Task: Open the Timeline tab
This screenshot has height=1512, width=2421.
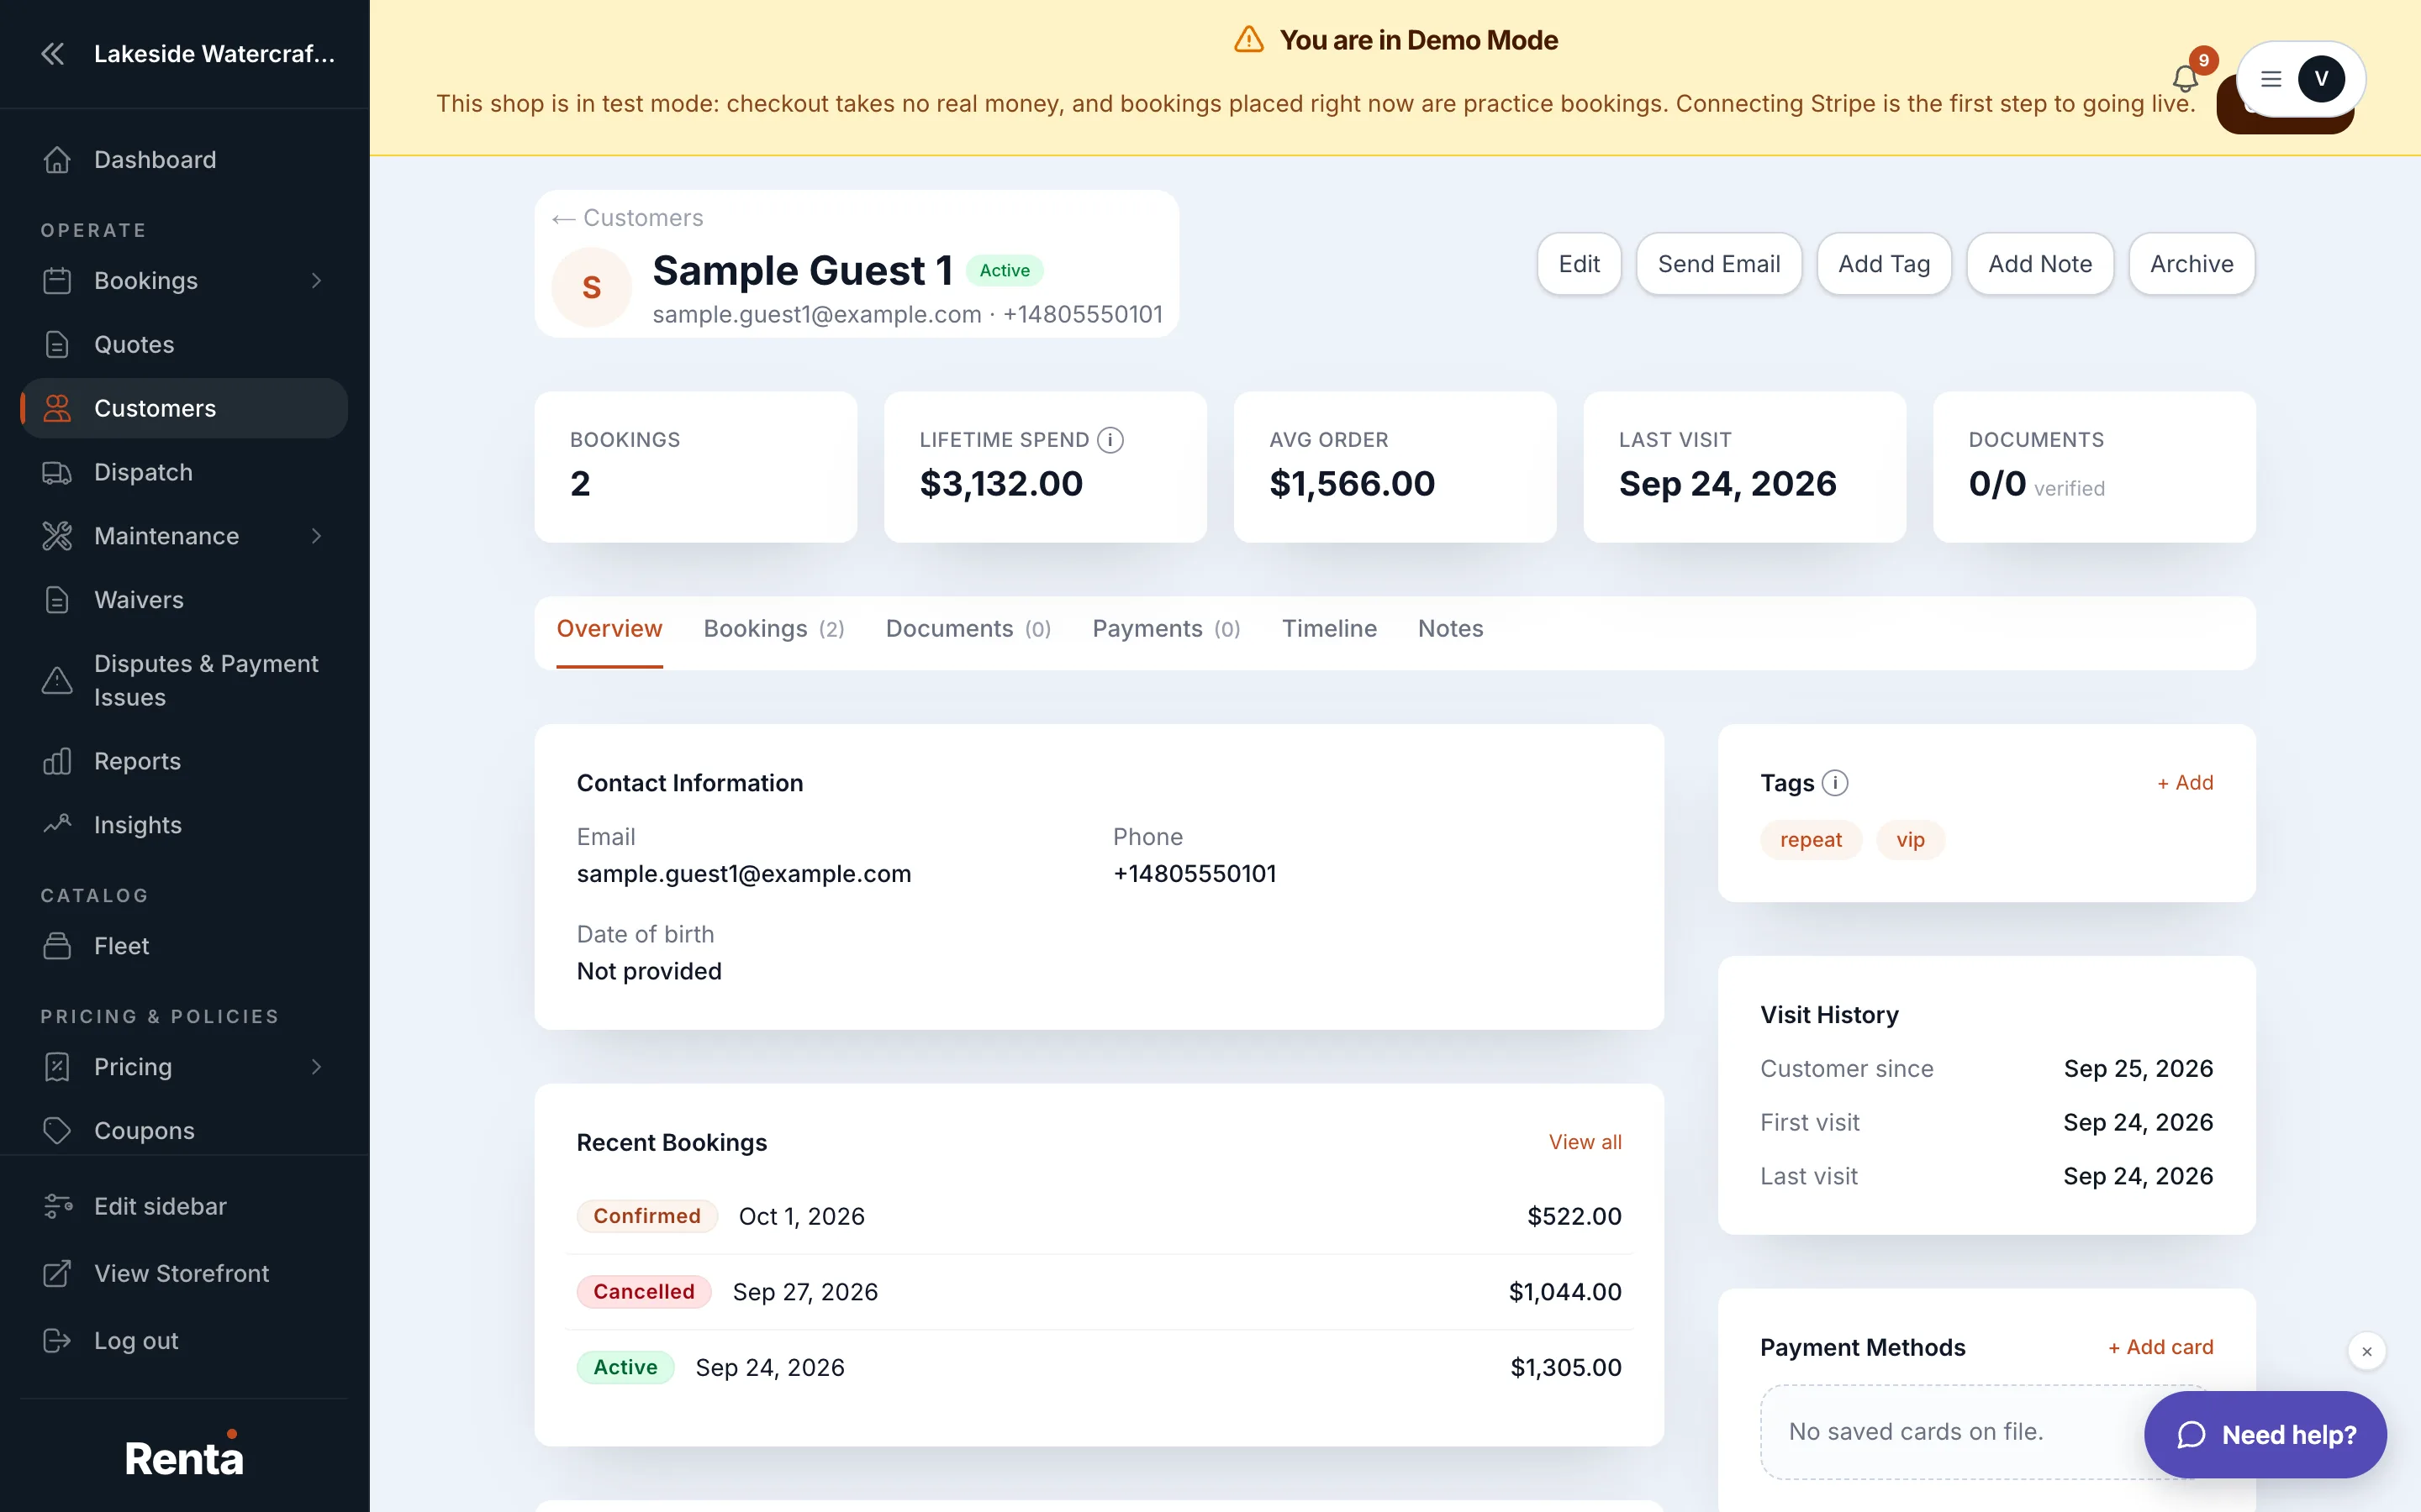Action: pyautogui.click(x=1330, y=629)
